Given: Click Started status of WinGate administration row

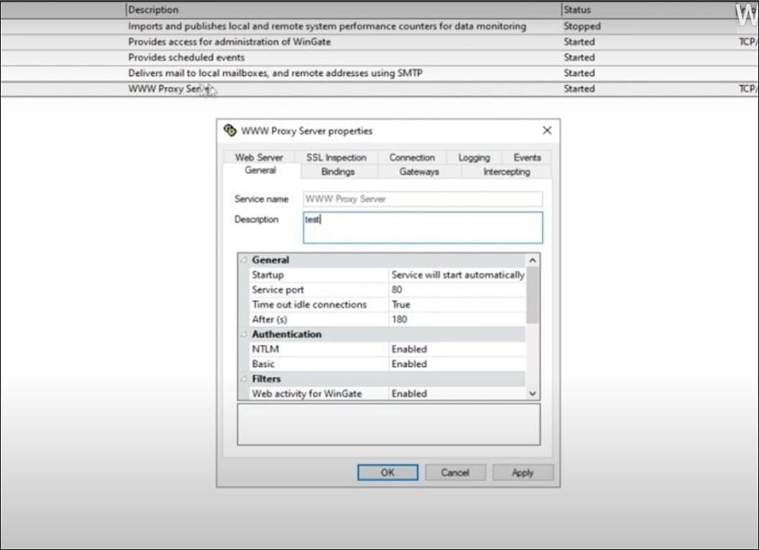Looking at the screenshot, I should click(579, 42).
